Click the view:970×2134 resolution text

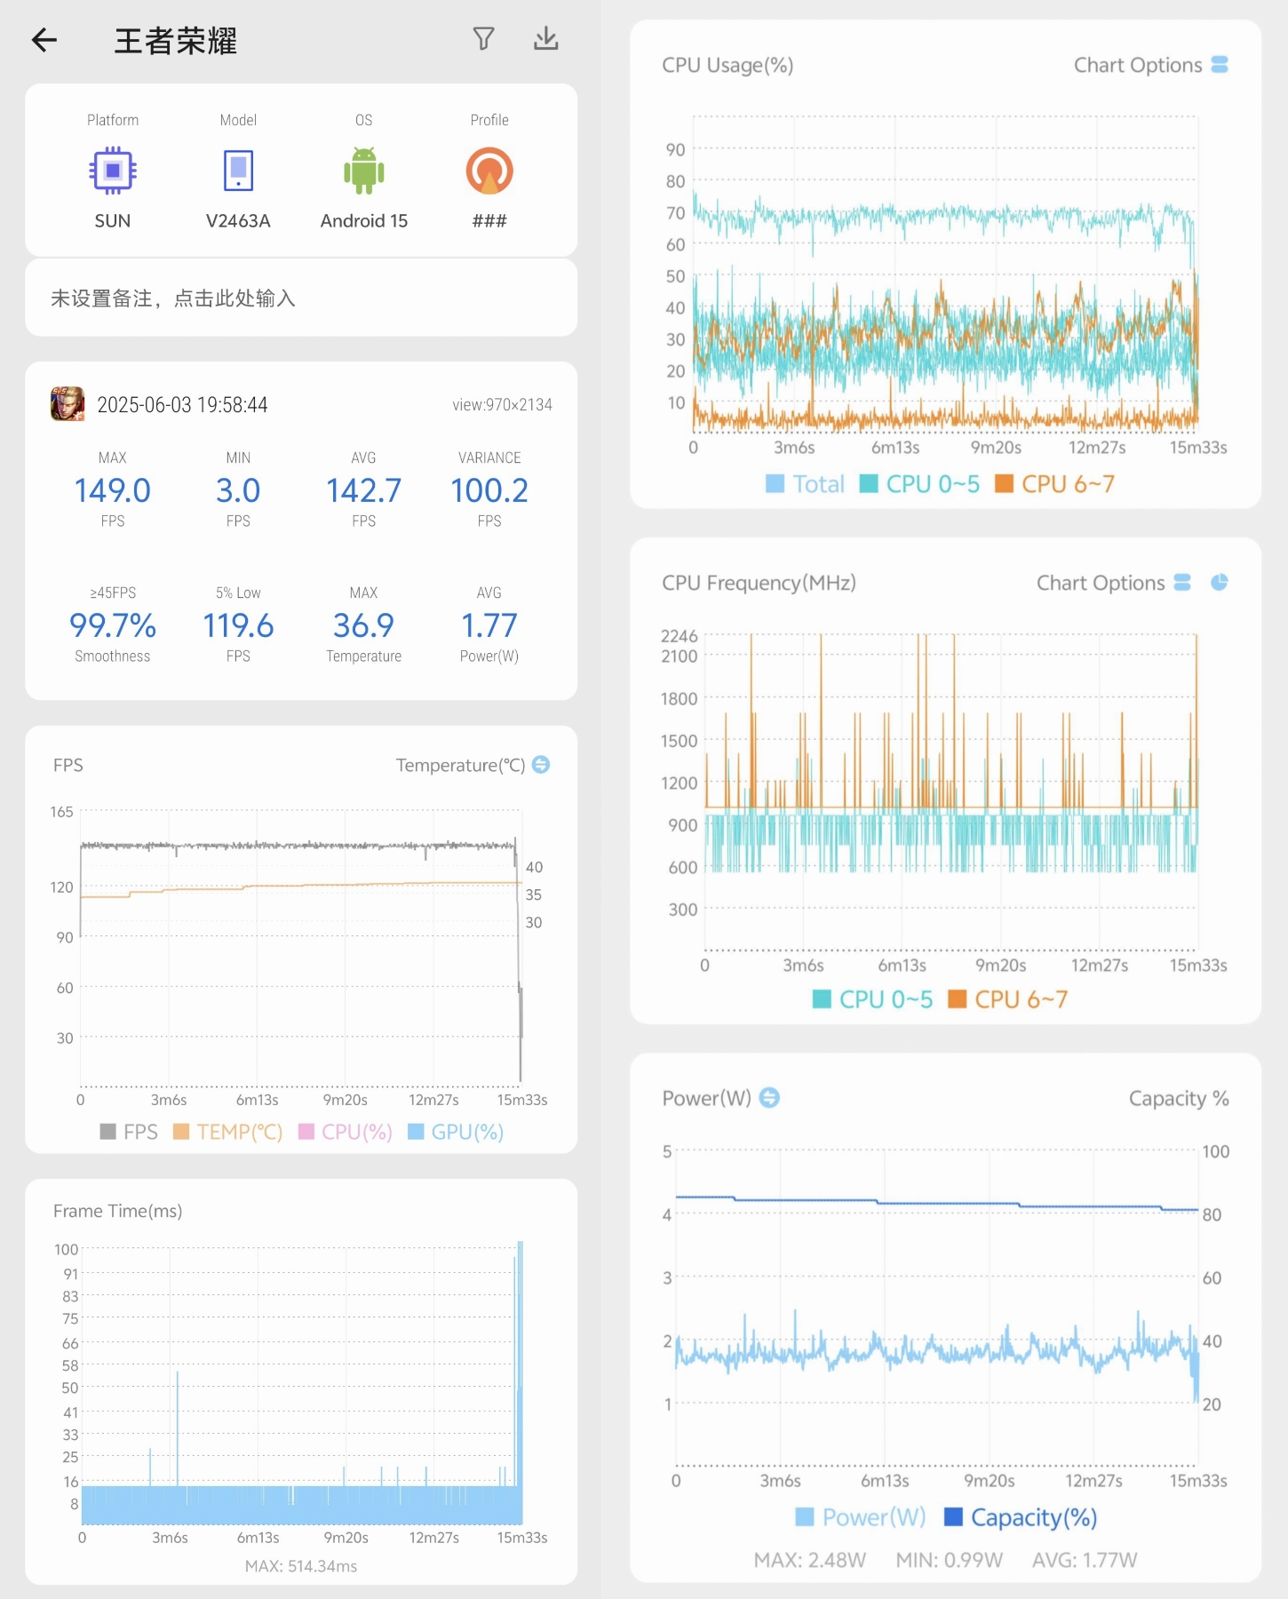click(502, 405)
